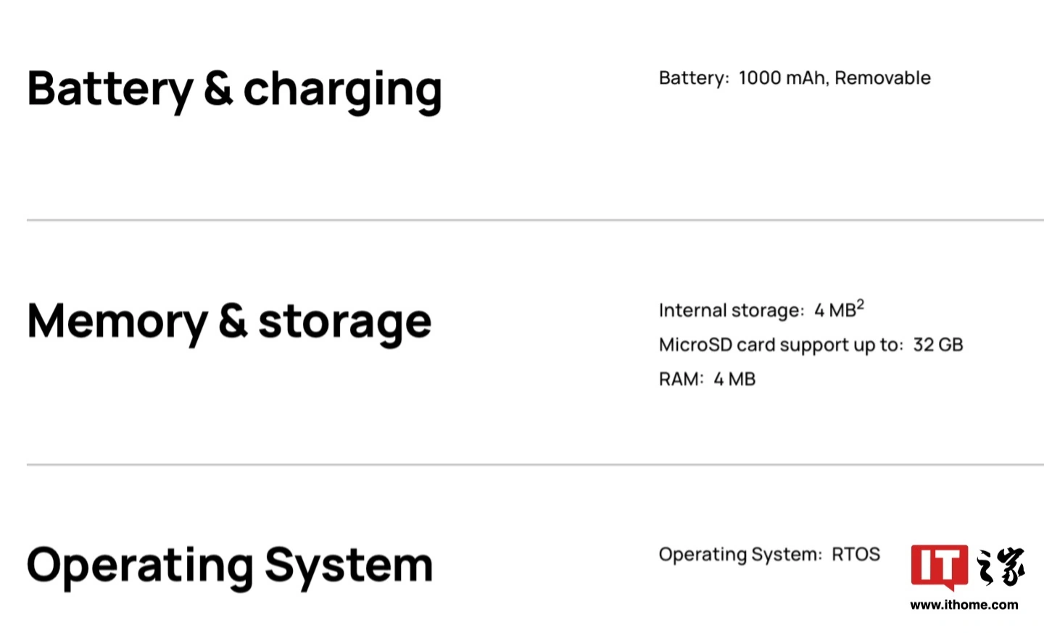Click the 32 GB value
1044x633 pixels.
pos(937,345)
